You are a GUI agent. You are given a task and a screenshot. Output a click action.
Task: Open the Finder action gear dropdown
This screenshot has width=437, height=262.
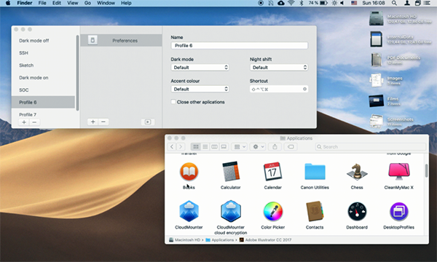click(258, 147)
